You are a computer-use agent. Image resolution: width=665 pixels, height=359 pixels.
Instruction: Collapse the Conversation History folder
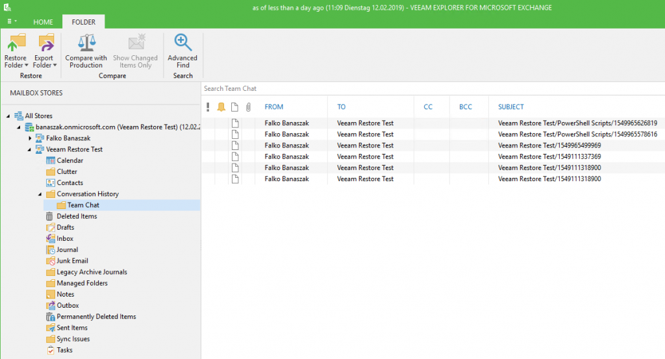40,194
